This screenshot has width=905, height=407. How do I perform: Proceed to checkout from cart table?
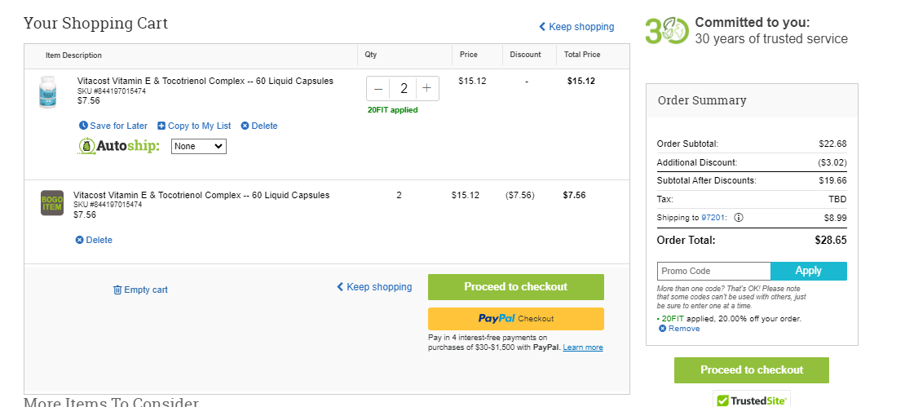(x=516, y=287)
